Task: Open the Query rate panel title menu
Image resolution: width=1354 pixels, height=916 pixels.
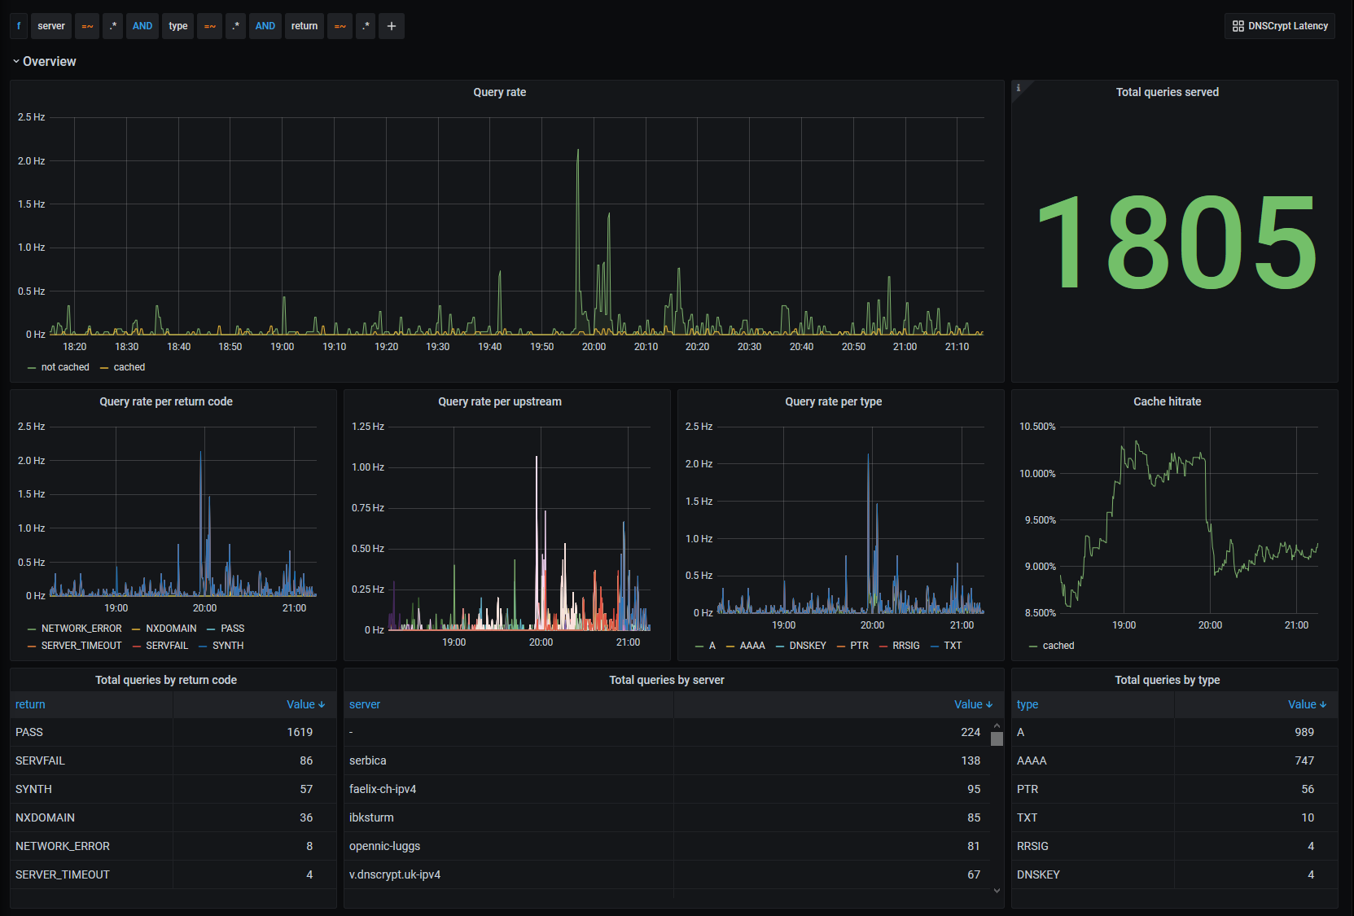Action: pyautogui.click(x=500, y=92)
